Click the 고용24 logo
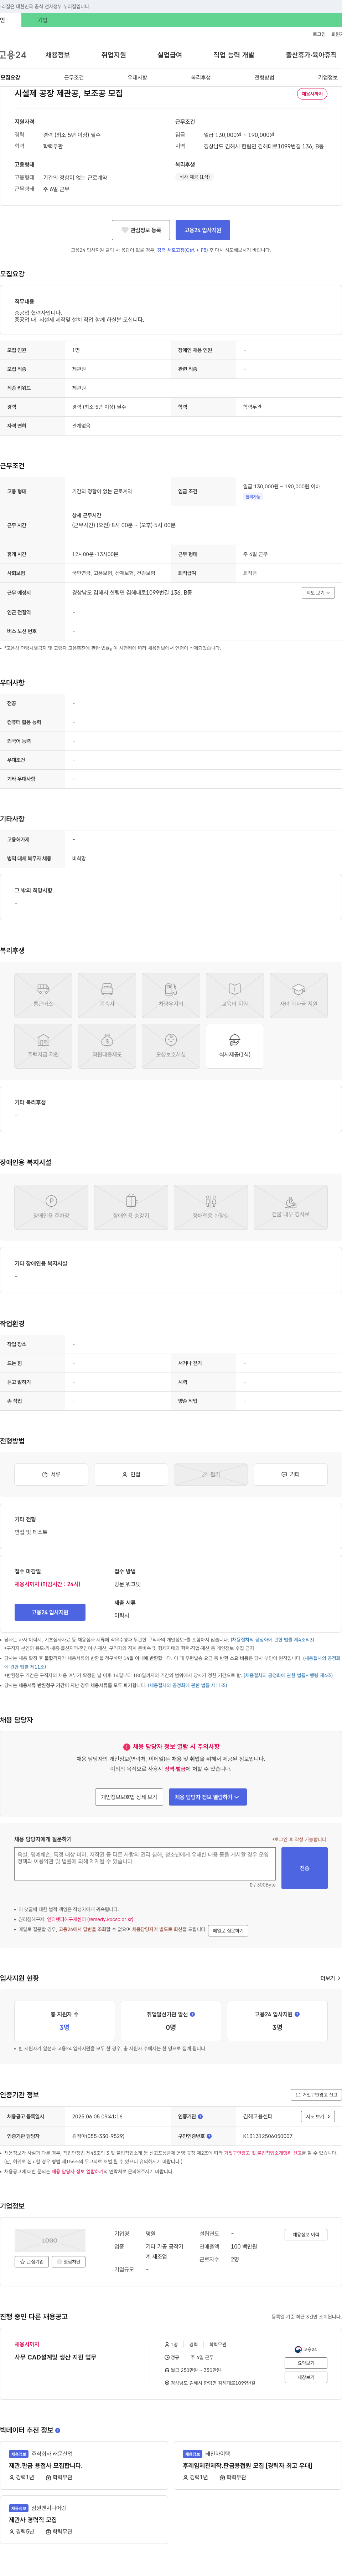342x2576 pixels. pos(306,2349)
